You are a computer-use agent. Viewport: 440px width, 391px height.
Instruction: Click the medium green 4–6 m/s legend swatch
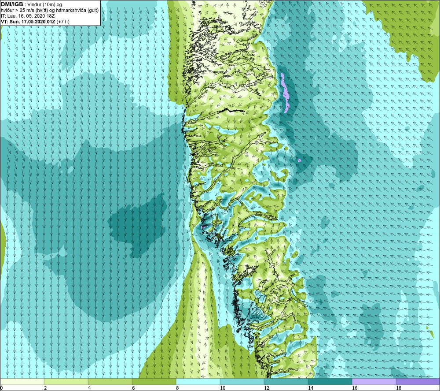110,381
